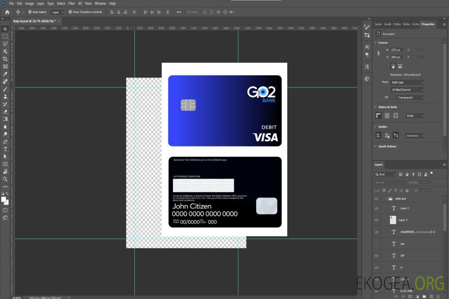The height and width of the screenshot is (299, 449).
Task: Set canvas to landscape orientation
Action: [400, 66]
